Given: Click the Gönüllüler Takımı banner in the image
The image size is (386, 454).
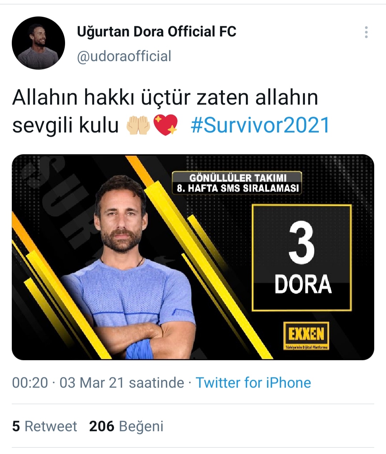Looking at the screenshot, I should click(238, 178).
